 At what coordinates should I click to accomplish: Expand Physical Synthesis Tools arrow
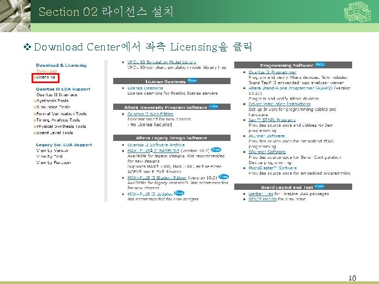[35, 126]
